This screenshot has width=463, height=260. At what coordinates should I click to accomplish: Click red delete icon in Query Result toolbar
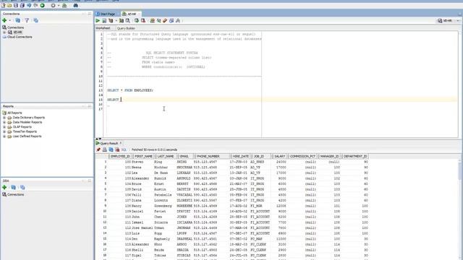coord(117,149)
